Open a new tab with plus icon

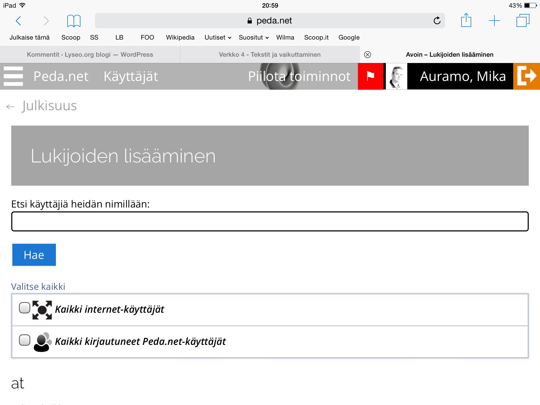pyautogui.click(x=494, y=21)
